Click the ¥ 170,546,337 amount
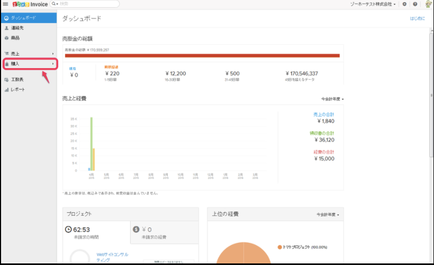434x265 pixels. pyautogui.click(x=302, y=73)
